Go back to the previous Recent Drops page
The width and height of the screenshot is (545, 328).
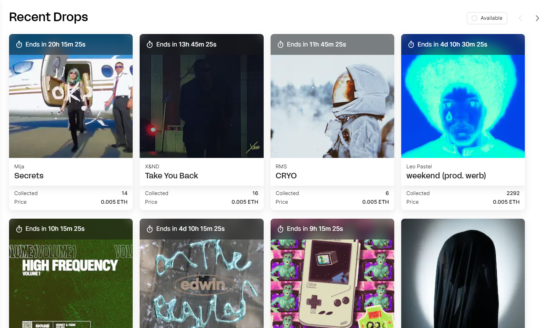click(520, 18)
